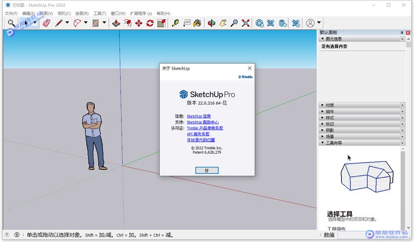The width and height of the screenshot is (414, 242).
Task: Select the Orbit tool
Action: tap(211, 23)
